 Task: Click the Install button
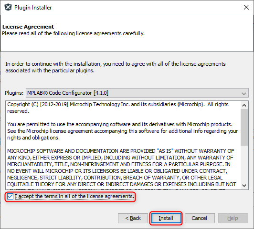166,218
